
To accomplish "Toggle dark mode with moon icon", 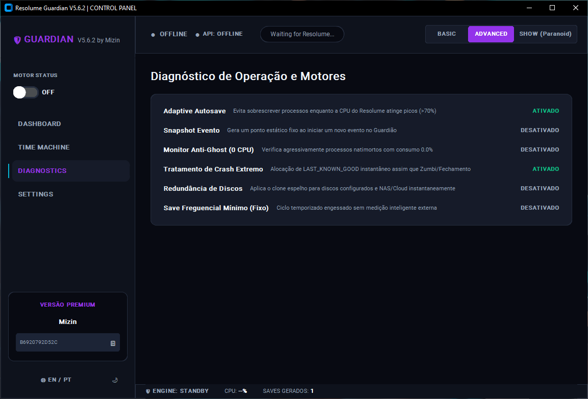I will click(115, 380).
